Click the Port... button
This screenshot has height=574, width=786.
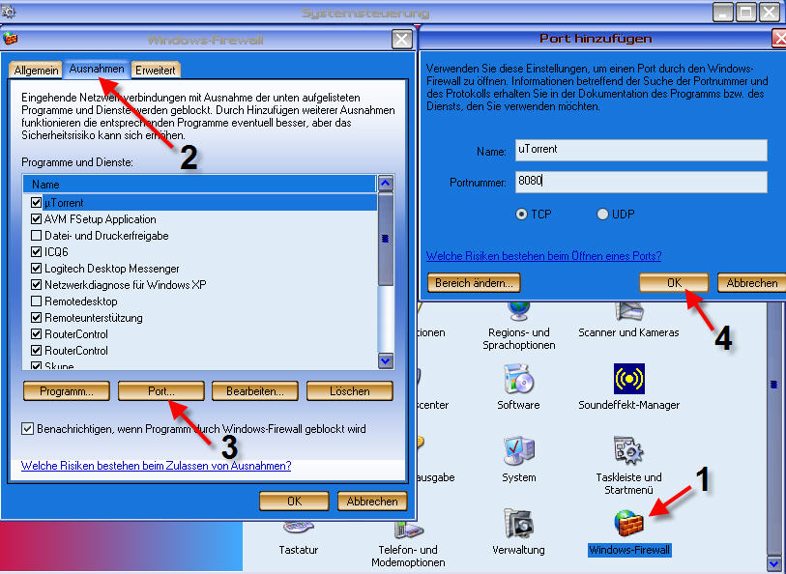pyautogui.click(x=160, y=391)
